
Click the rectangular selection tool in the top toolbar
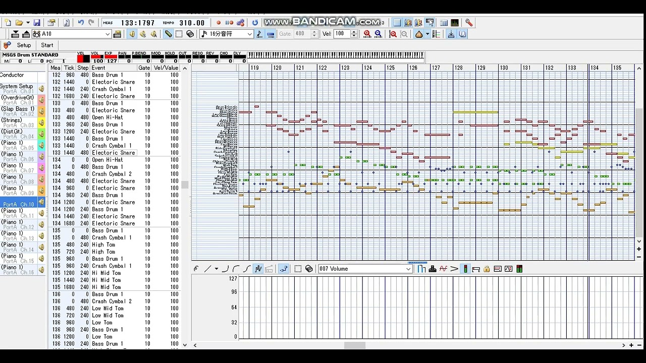click(x=179, y=34)
